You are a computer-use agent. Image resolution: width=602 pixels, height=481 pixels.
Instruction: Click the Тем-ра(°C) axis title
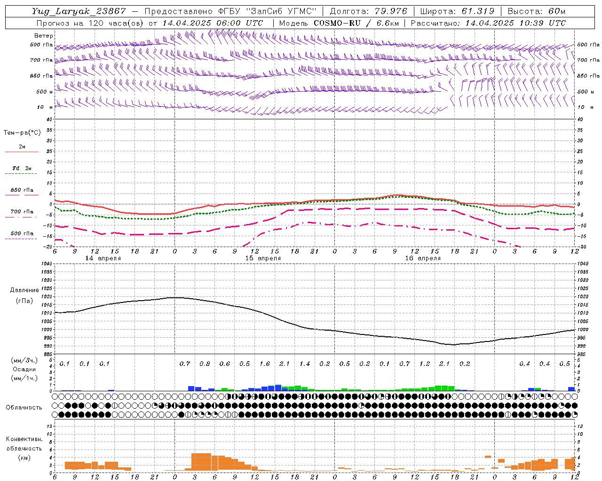click(22, 133)
